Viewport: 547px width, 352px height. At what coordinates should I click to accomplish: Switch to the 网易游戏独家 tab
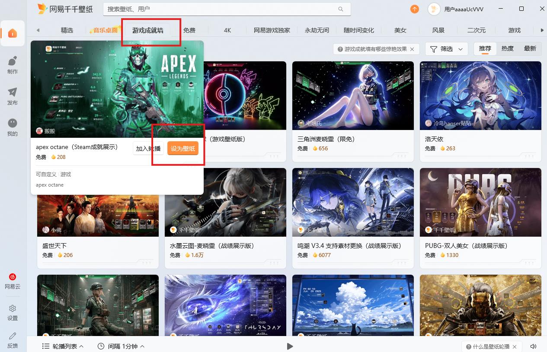point(272,30)
